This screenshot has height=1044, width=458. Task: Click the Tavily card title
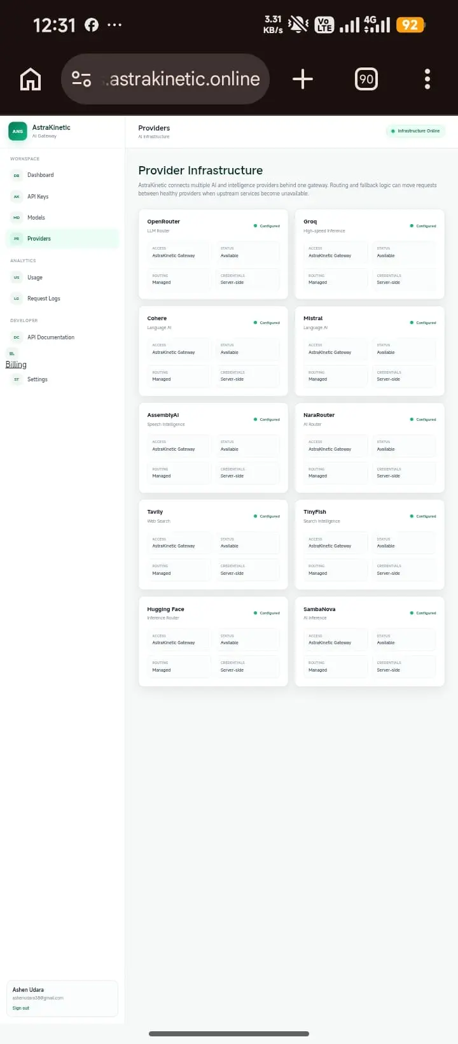[x=155, y=512]
